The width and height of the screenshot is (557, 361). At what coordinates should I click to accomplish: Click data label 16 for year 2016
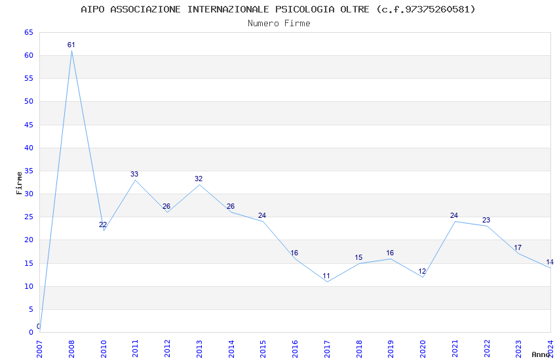tap(294, 253)
